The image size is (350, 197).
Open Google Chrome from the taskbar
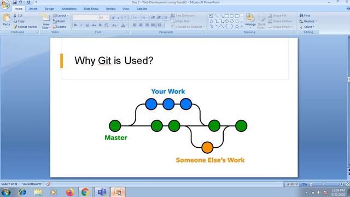coord(85,192)
